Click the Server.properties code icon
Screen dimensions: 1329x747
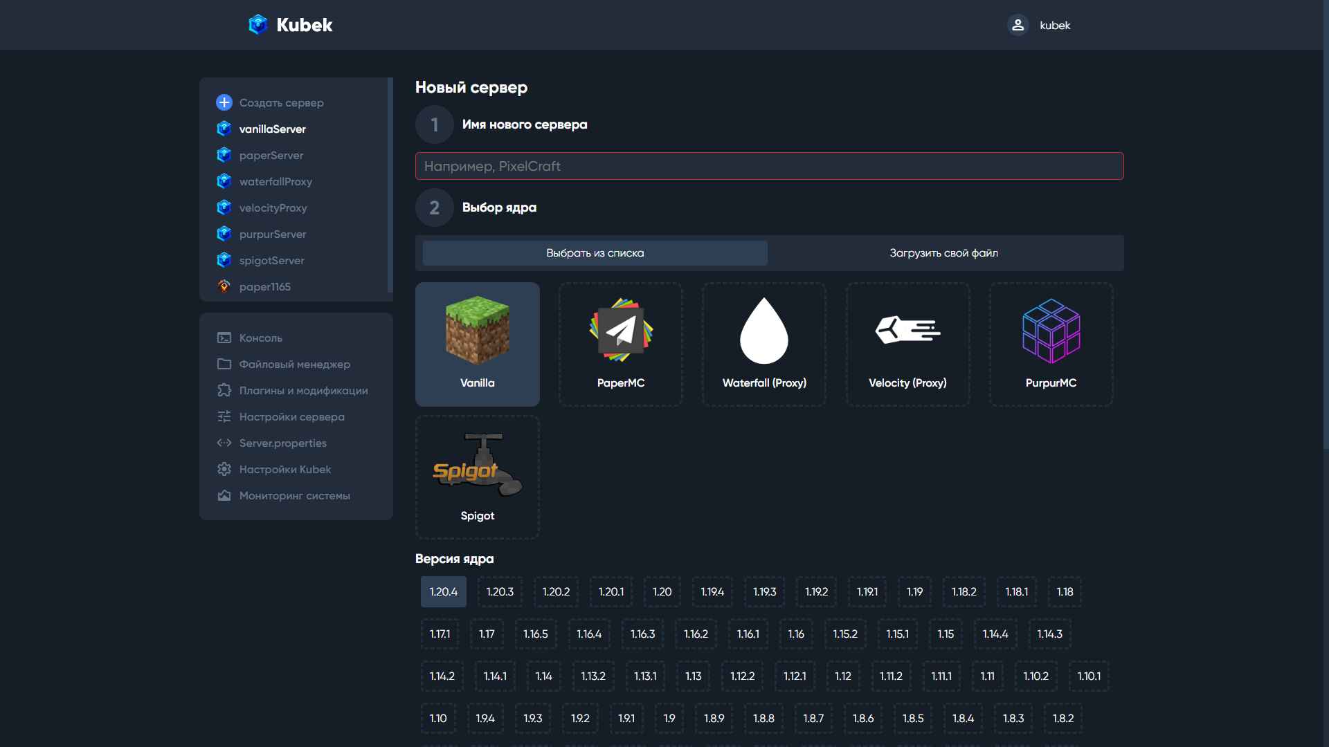pyautogui.click(x=224, y=443)
